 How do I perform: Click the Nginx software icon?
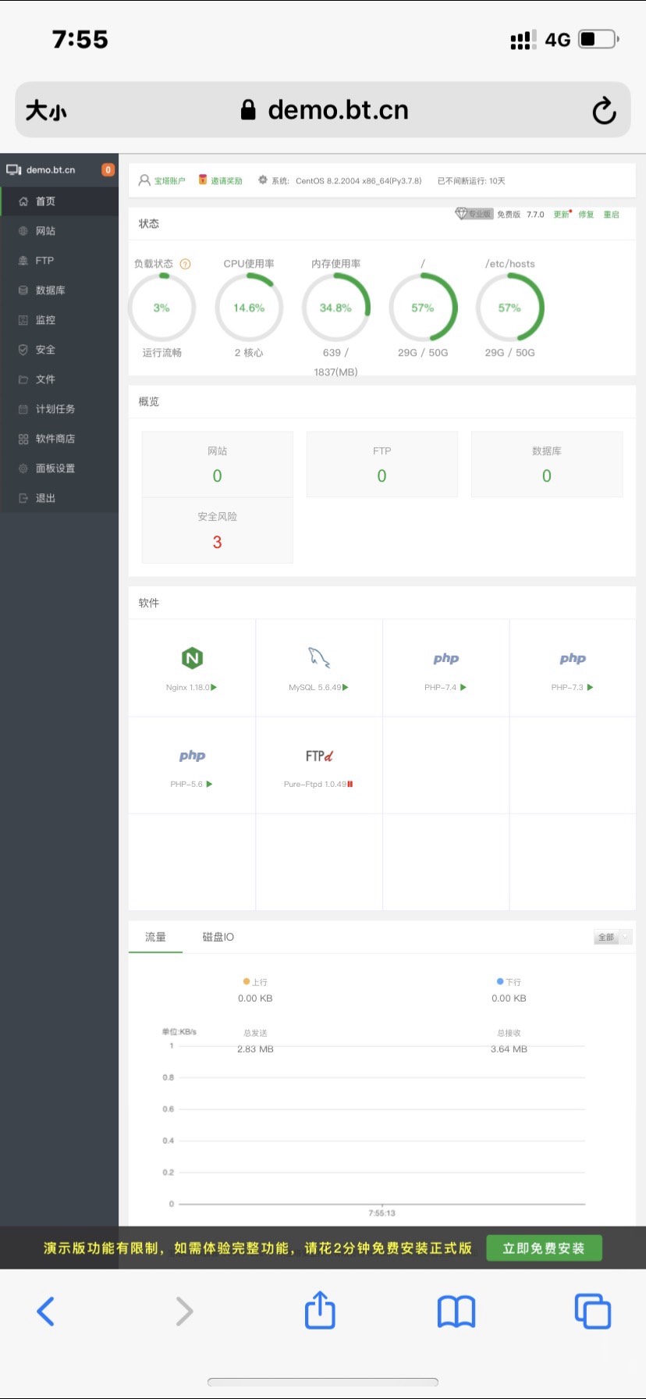[192, 658]
